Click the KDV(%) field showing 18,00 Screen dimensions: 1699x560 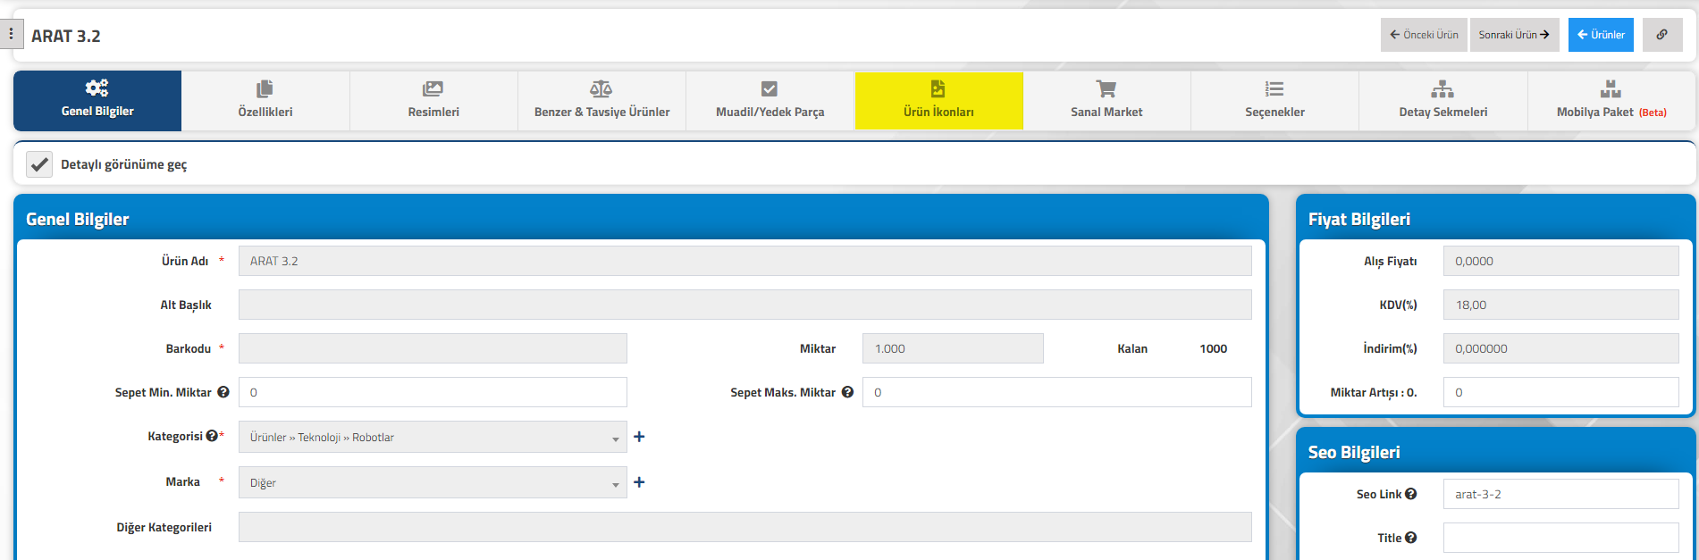[1560, 305]
